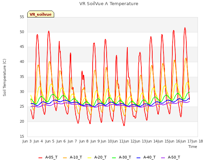Toggle the A-50_T legend entry
218x164 pixels.
171,158
